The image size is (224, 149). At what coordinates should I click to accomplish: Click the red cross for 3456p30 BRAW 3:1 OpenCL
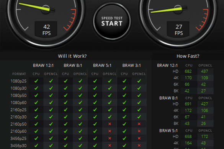pyautogui.click(x=139, y=146)
